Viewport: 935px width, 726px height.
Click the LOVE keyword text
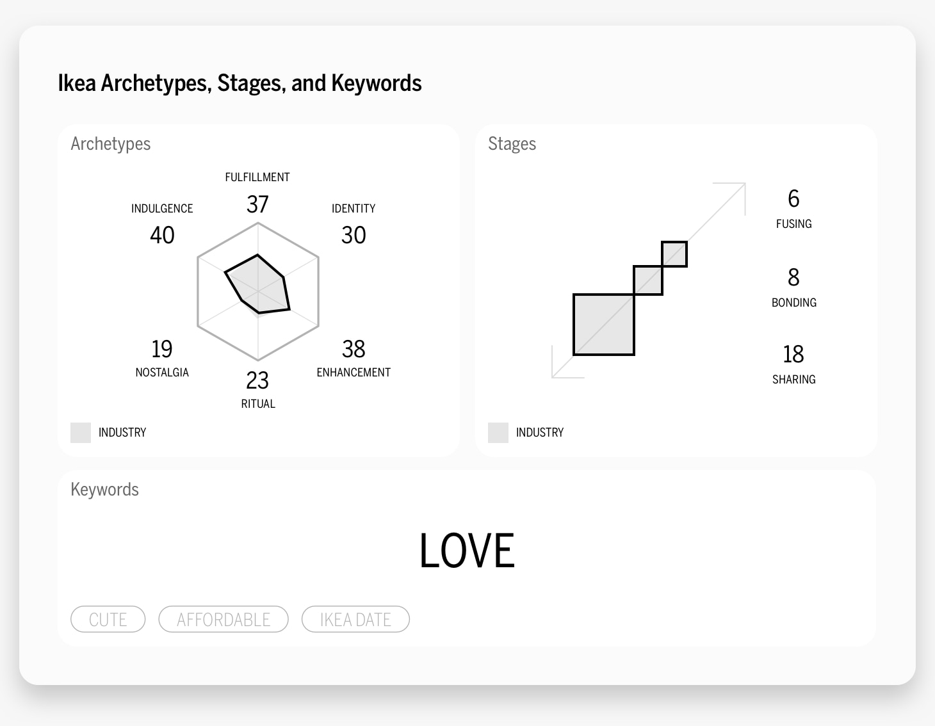click(x=467, y=549)
